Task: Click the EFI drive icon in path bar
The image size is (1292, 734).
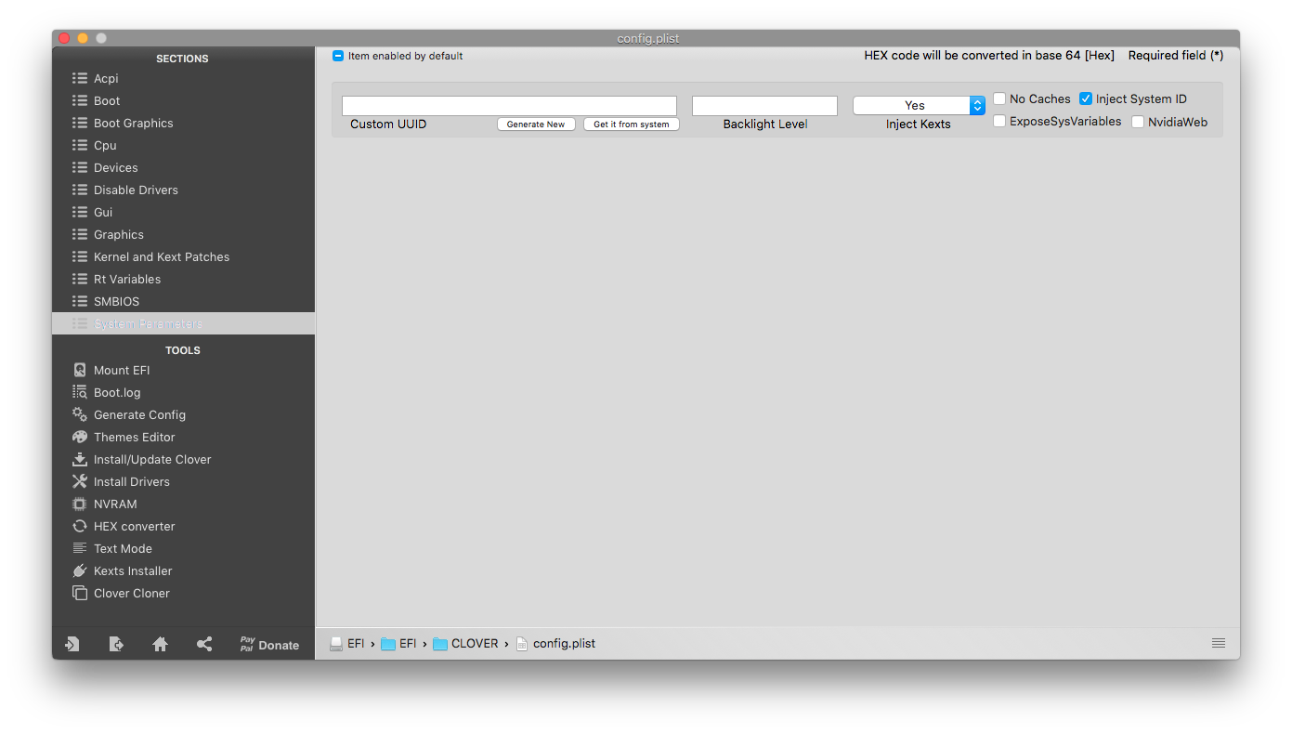Action: click(337, 643)
